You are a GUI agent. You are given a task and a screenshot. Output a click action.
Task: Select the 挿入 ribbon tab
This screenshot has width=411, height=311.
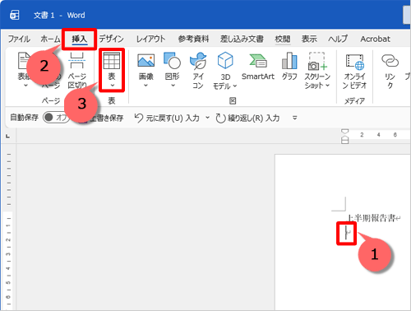coord(80,39)
